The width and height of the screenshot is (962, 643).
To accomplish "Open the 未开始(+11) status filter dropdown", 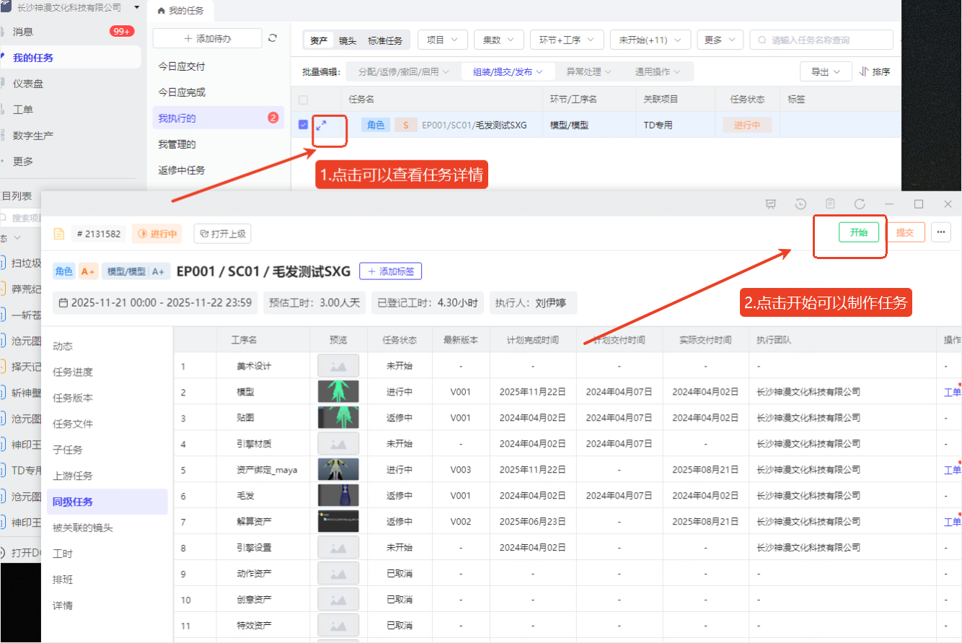I will click(650, 40).
